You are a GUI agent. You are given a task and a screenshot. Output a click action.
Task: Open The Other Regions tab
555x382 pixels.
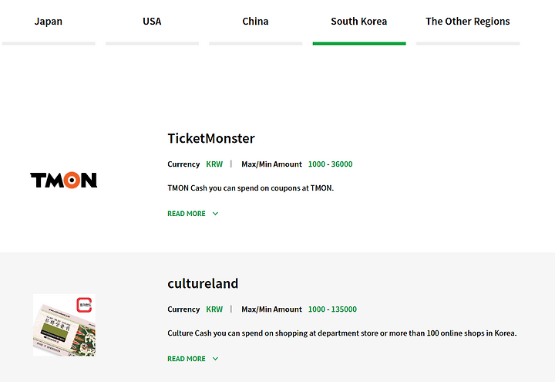tap(468, 22)
